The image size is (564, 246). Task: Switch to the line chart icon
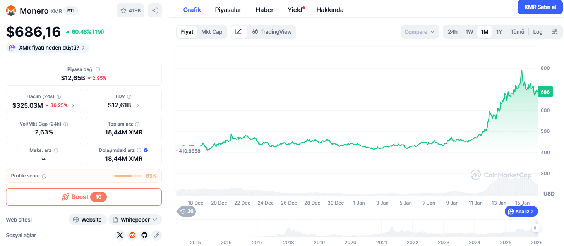pyautogui.click(x=239, y=32)
